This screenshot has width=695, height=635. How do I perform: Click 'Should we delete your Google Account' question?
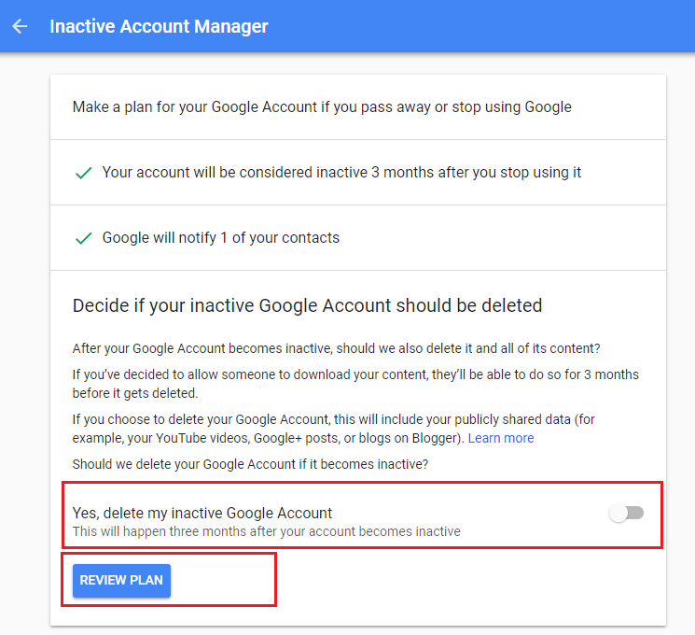[250, 464]
